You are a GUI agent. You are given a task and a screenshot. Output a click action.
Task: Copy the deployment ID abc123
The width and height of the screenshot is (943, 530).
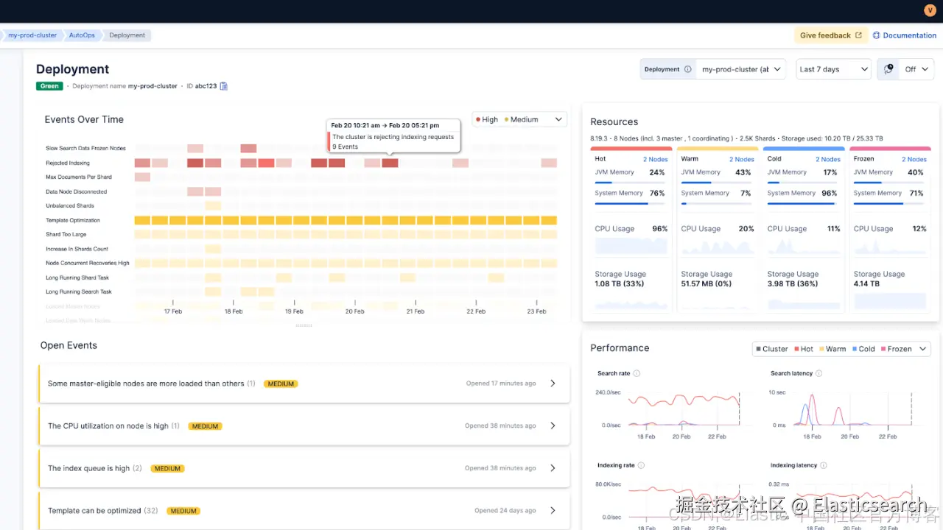point(224,86)
